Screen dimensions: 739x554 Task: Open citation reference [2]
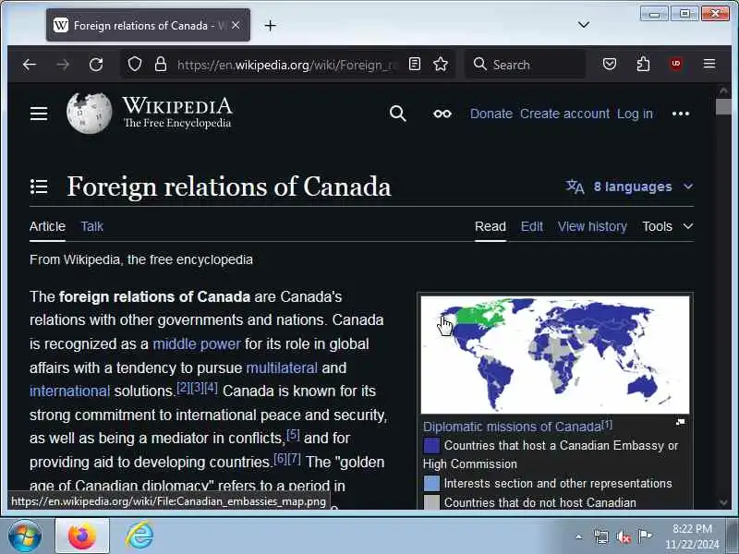pyautogui.click(x=183, y=388)
